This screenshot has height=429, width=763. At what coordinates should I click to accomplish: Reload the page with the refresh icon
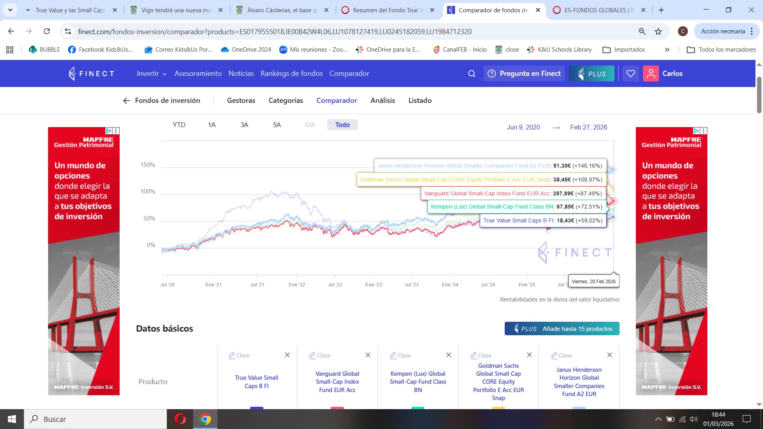click(46, 31)
